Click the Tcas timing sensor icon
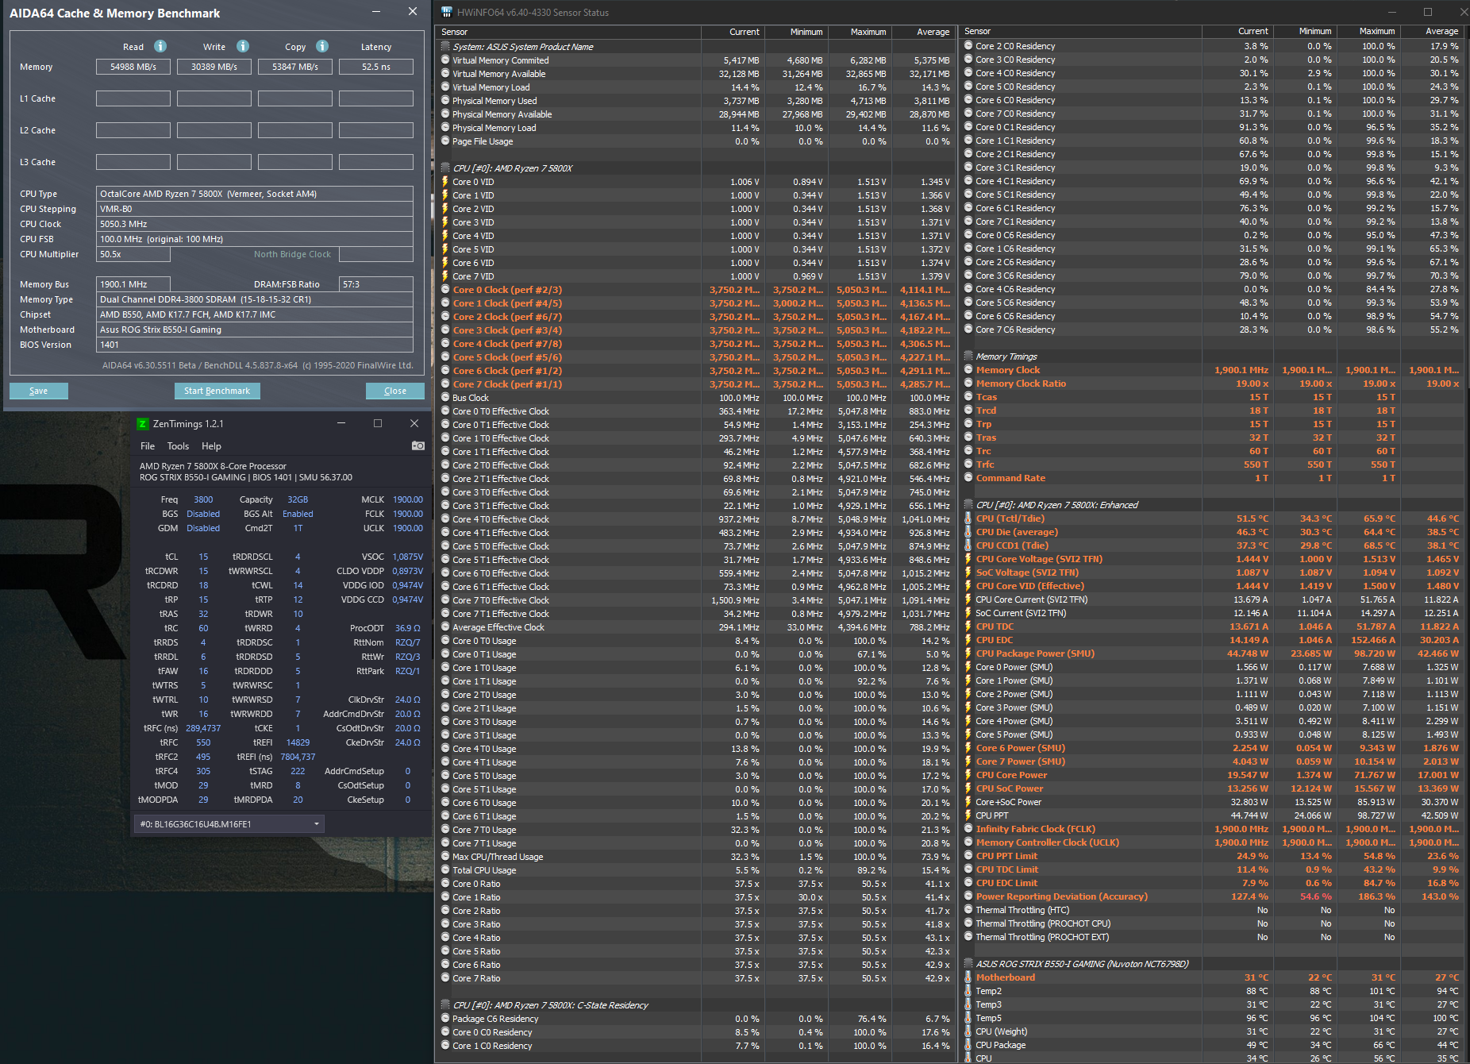This screenshot has height=1064, width=1470. (x=968, y=397)
